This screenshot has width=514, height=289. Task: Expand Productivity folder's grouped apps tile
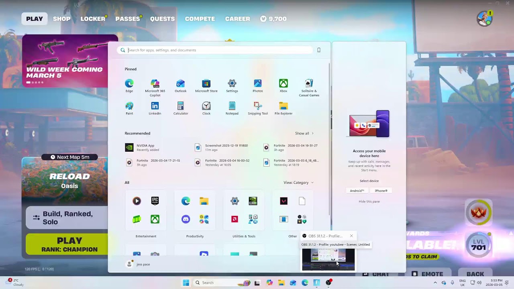tap(204, 219)
